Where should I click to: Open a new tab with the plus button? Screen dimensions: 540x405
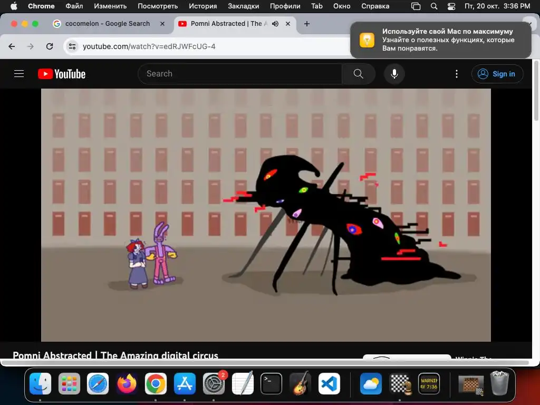point(307,24)
